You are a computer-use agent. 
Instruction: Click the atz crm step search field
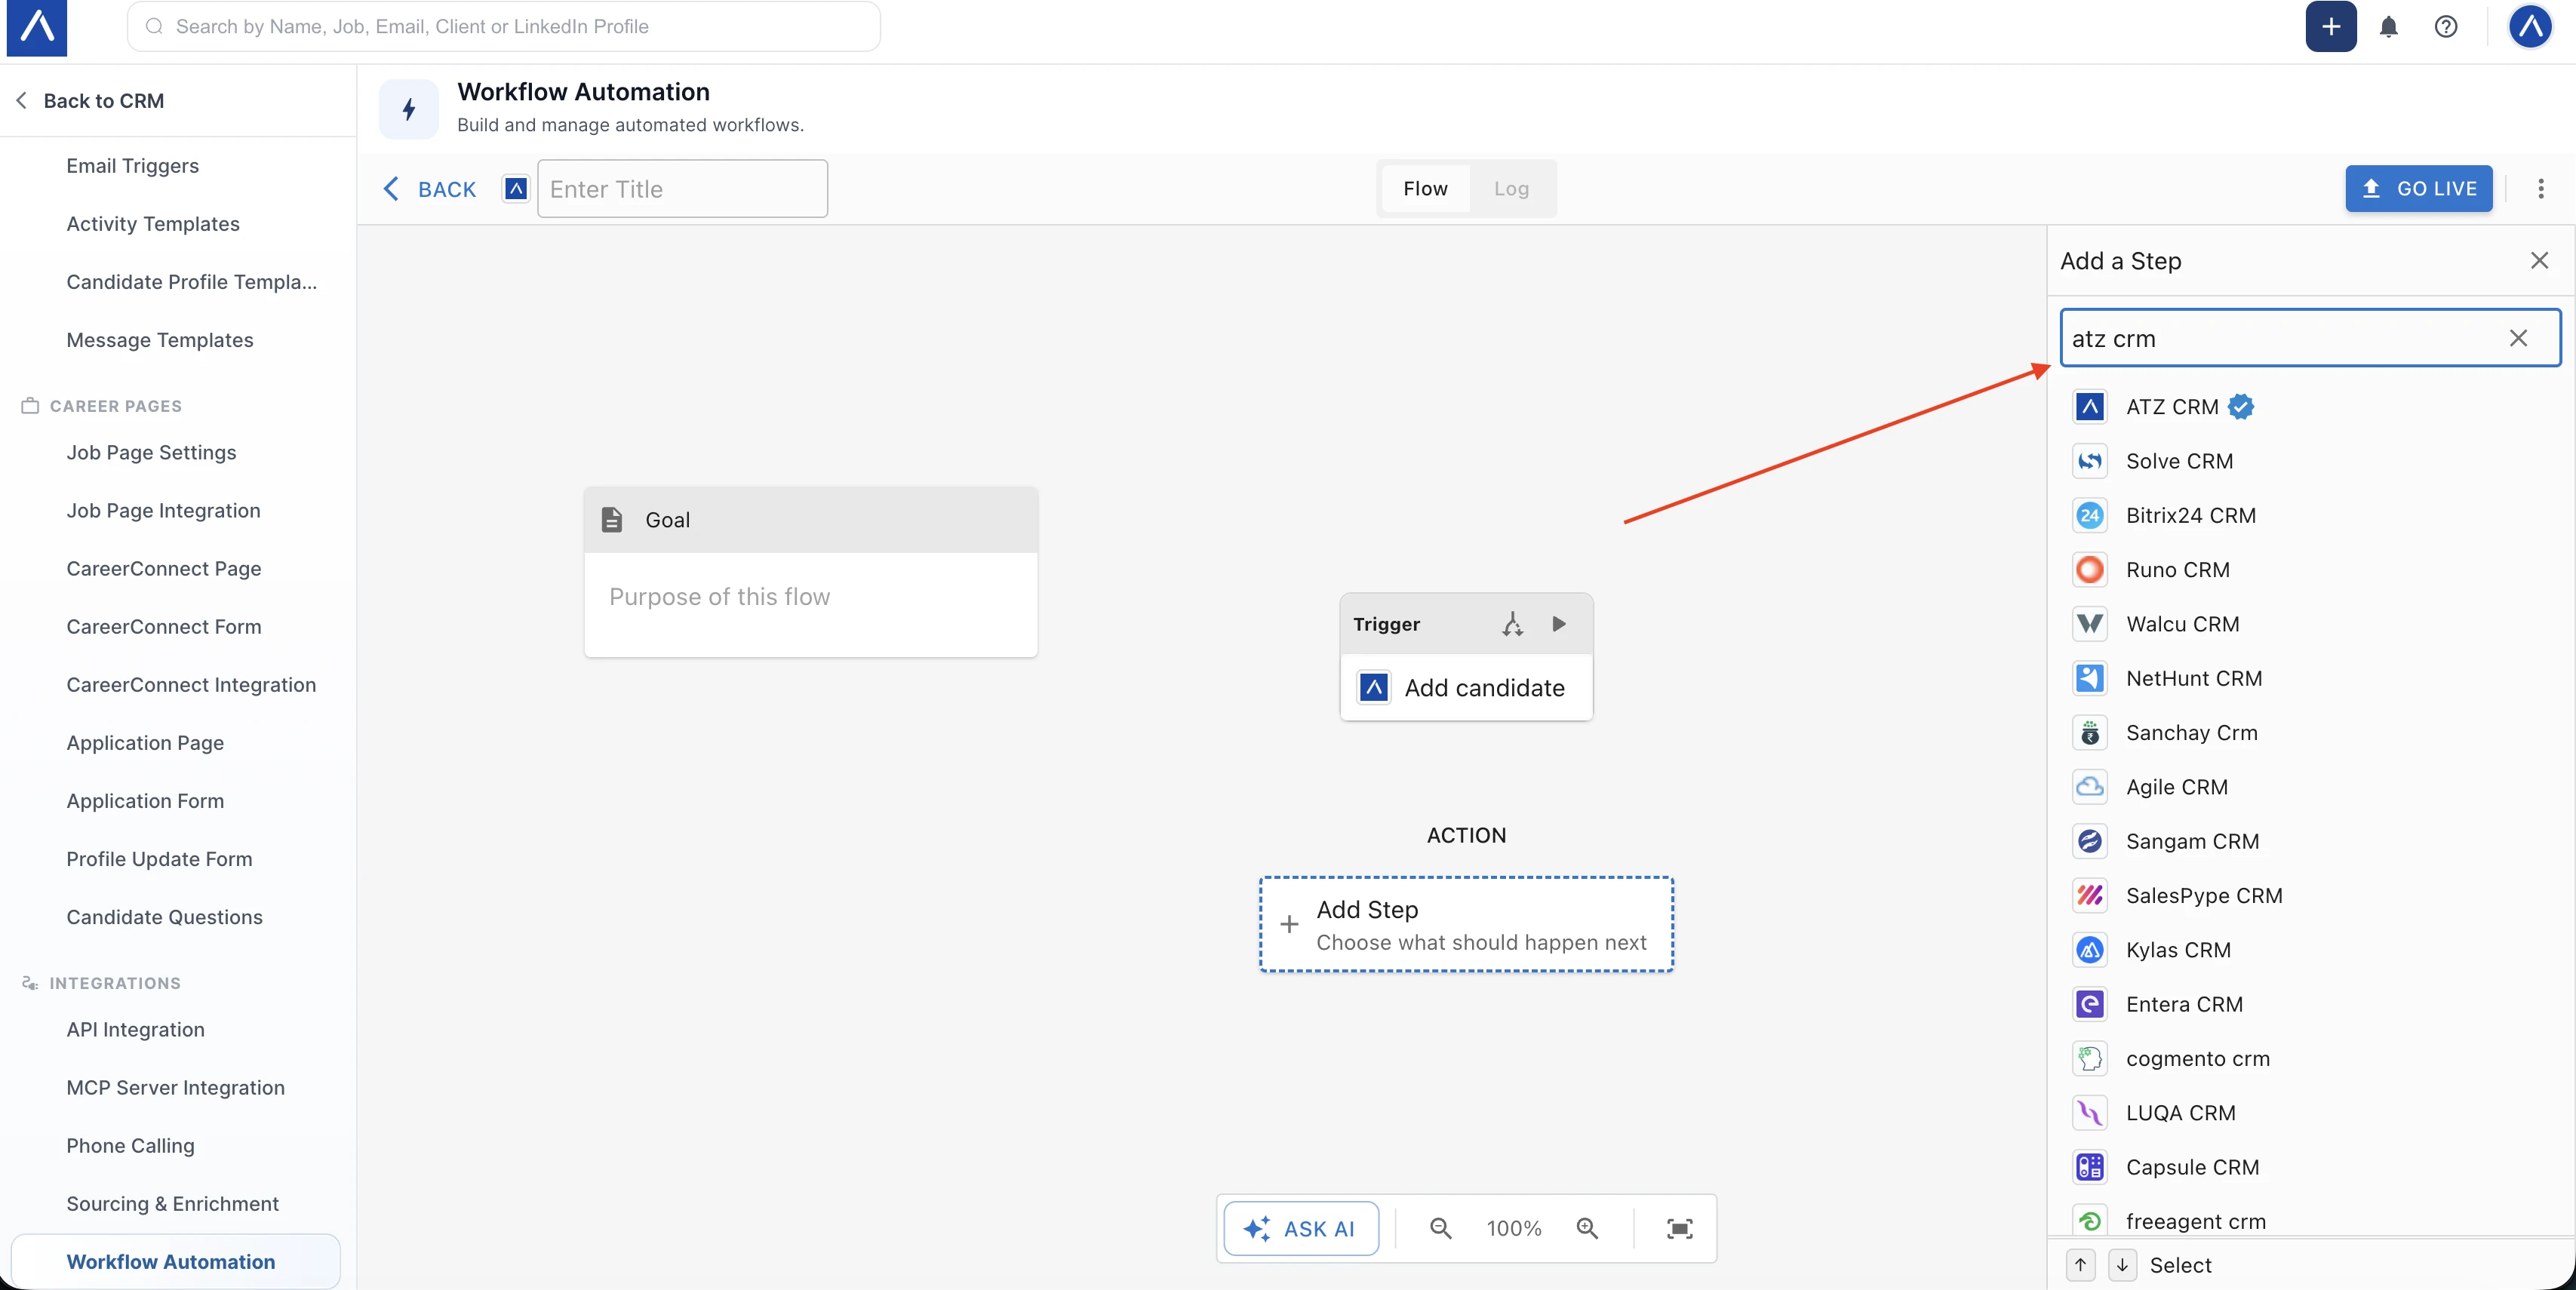pos(2310,339)
